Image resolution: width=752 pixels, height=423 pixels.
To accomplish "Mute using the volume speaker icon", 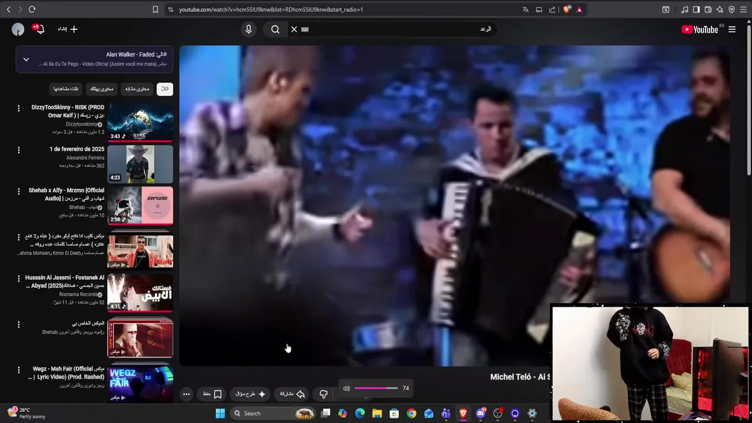I will coord(347,388).
